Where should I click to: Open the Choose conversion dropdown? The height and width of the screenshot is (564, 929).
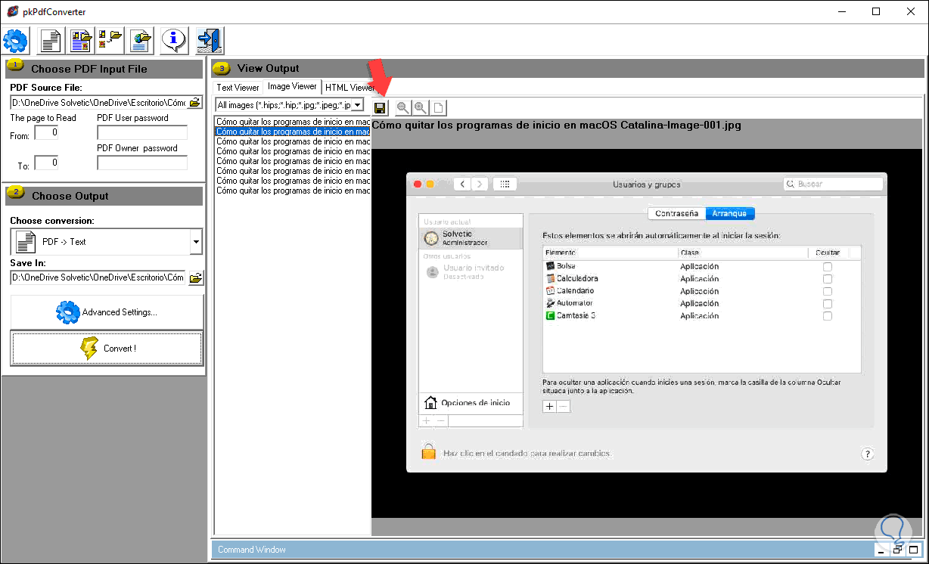coord(196,242)
